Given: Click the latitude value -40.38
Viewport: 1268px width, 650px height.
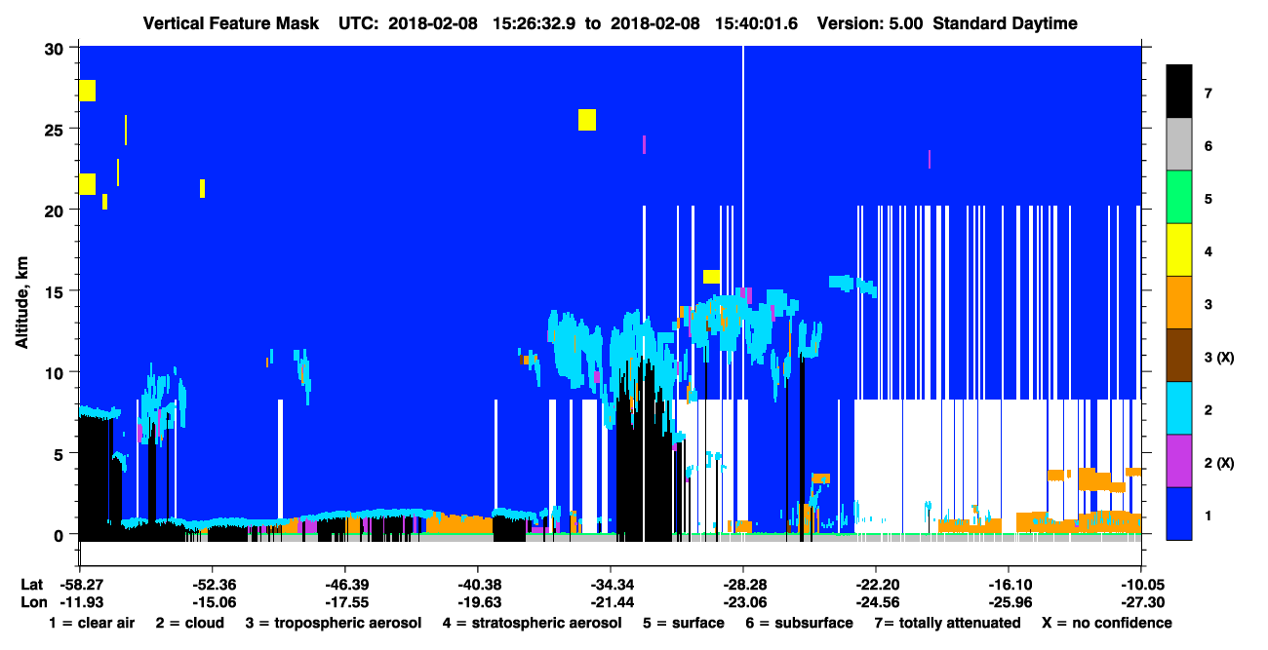Looking at the screenshot, I should [x=477, y=585].
